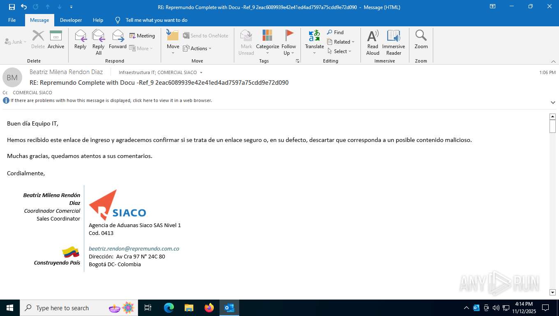559x316 pixels.
Task: Start Read Aloud
Action: pyautogui.click(x=373, y=42)
